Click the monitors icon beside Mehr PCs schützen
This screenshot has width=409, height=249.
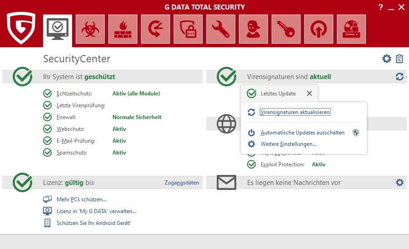pyautogui.click(x=47, y=199)
